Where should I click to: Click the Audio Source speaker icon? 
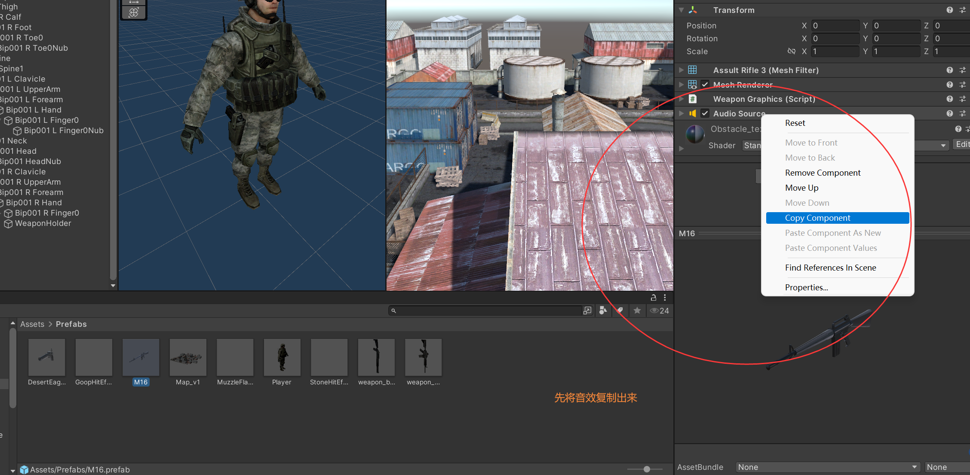pos(693,113)
